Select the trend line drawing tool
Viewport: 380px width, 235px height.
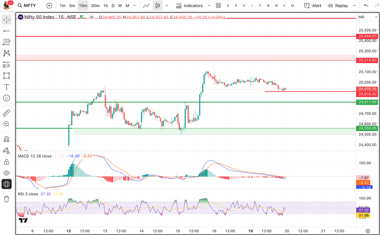[x=6, y=31]
